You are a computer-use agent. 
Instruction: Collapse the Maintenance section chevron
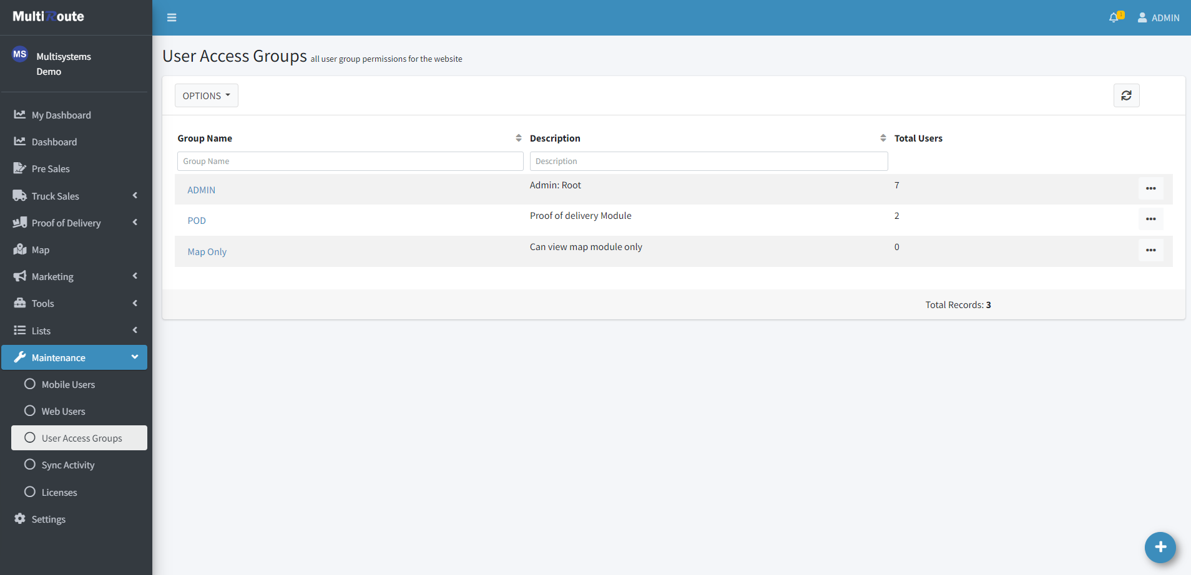[x=135, y=357]
